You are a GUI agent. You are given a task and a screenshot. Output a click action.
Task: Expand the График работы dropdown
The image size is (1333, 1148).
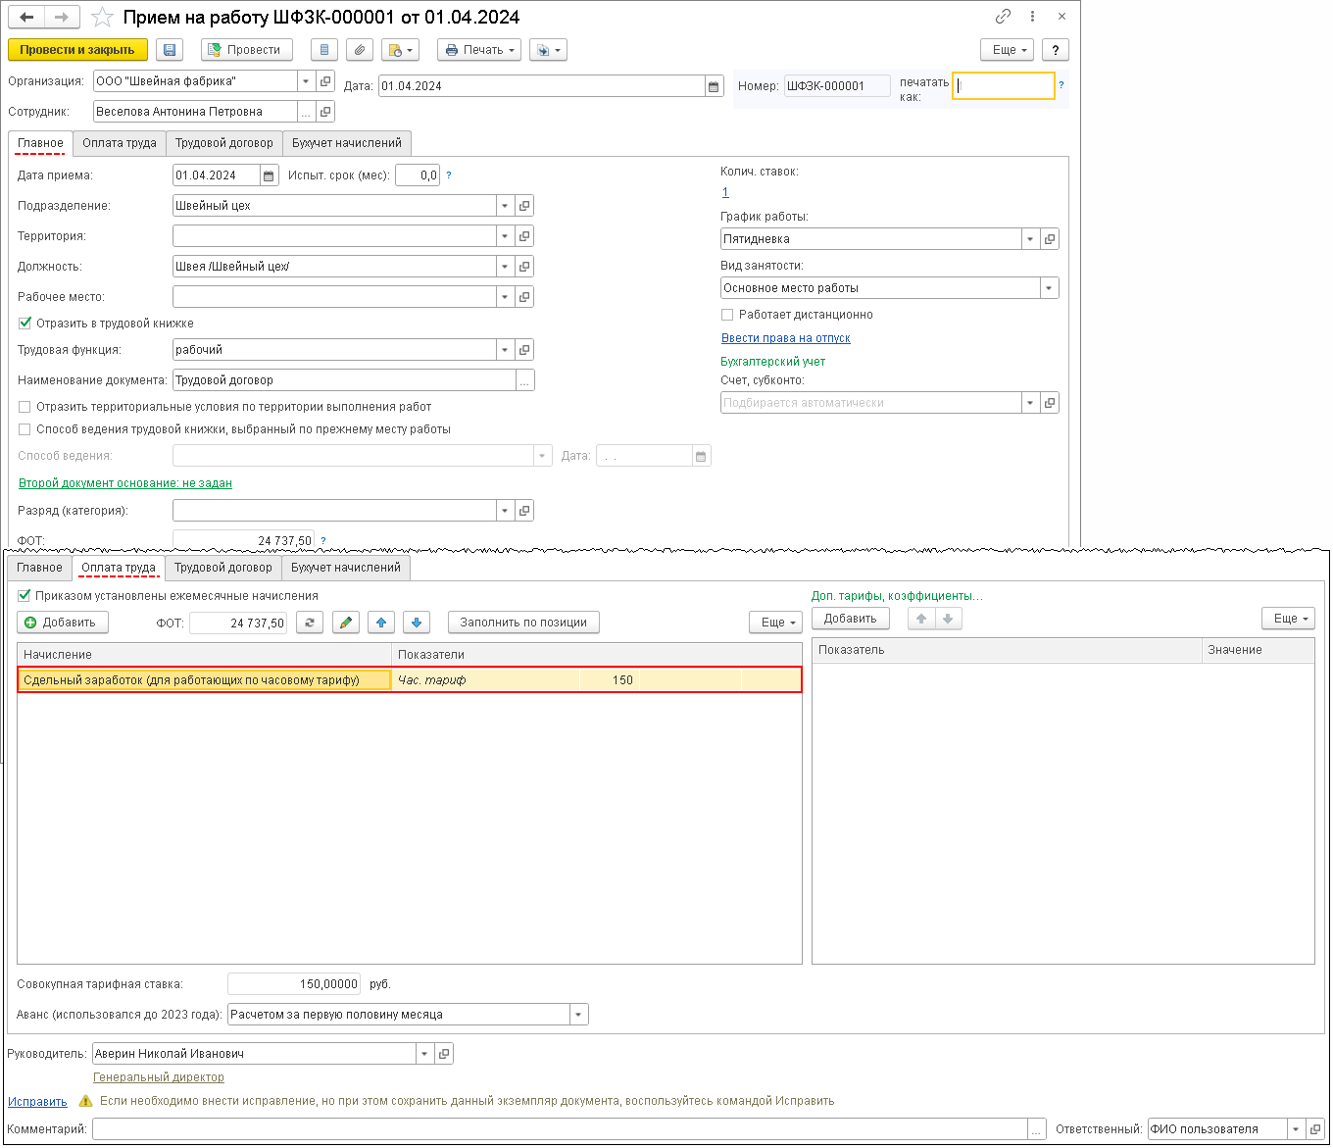tap(1030, 239)
